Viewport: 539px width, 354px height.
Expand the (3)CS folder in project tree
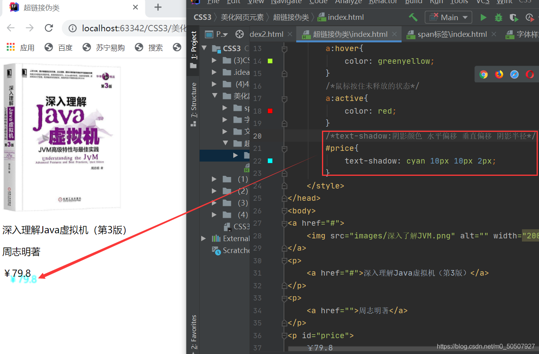pyautogui.click(x=214, y=60)
